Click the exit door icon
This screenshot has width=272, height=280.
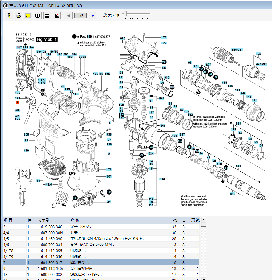pos(9,16)
